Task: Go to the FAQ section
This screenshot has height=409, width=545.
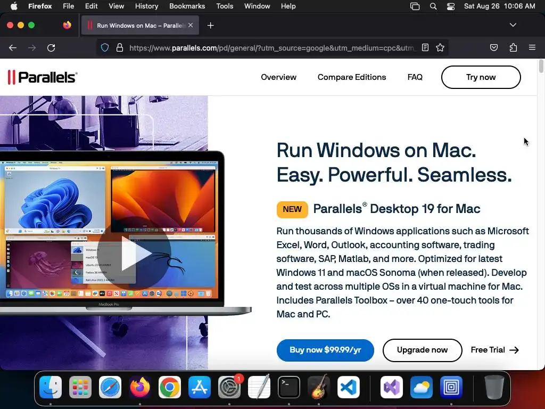Action: click(x=415, y=77)
